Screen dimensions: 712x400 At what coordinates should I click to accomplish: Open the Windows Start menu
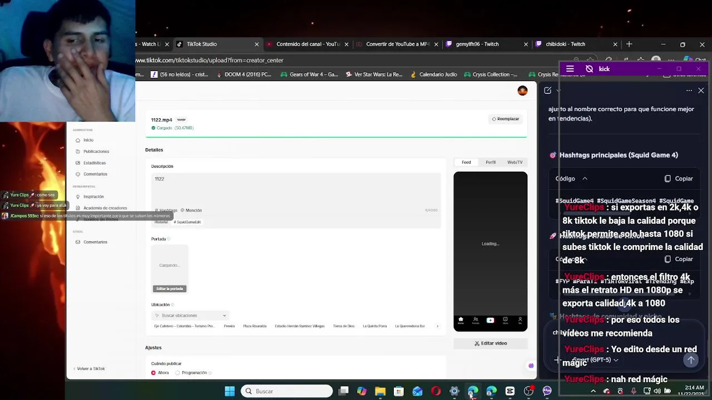[230, 391]
